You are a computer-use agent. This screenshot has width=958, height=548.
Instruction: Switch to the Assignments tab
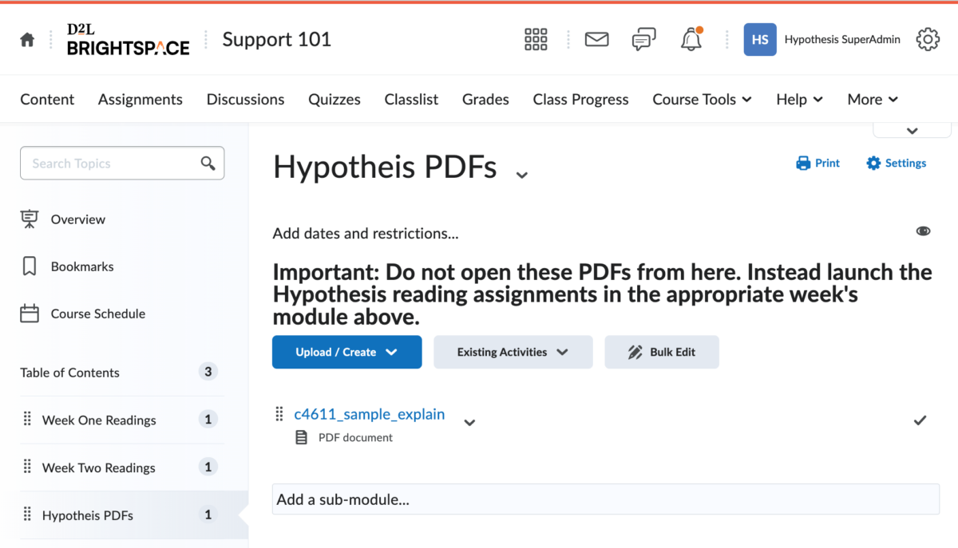pyautogui.click(x=140, y=99)
